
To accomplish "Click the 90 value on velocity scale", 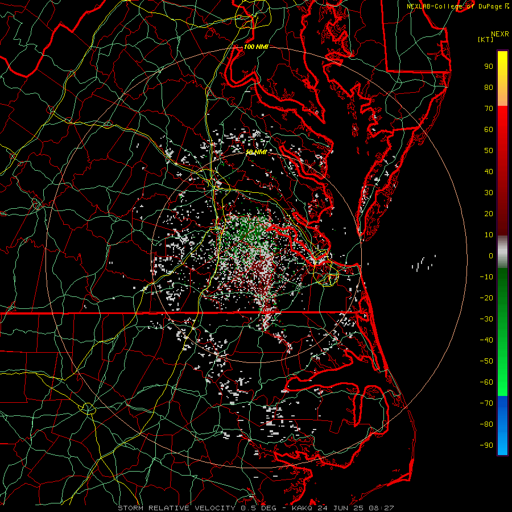I will [489, 67].
